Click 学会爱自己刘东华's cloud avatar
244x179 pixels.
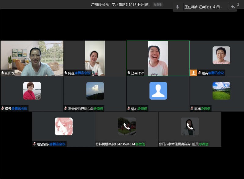coord(95,91)
